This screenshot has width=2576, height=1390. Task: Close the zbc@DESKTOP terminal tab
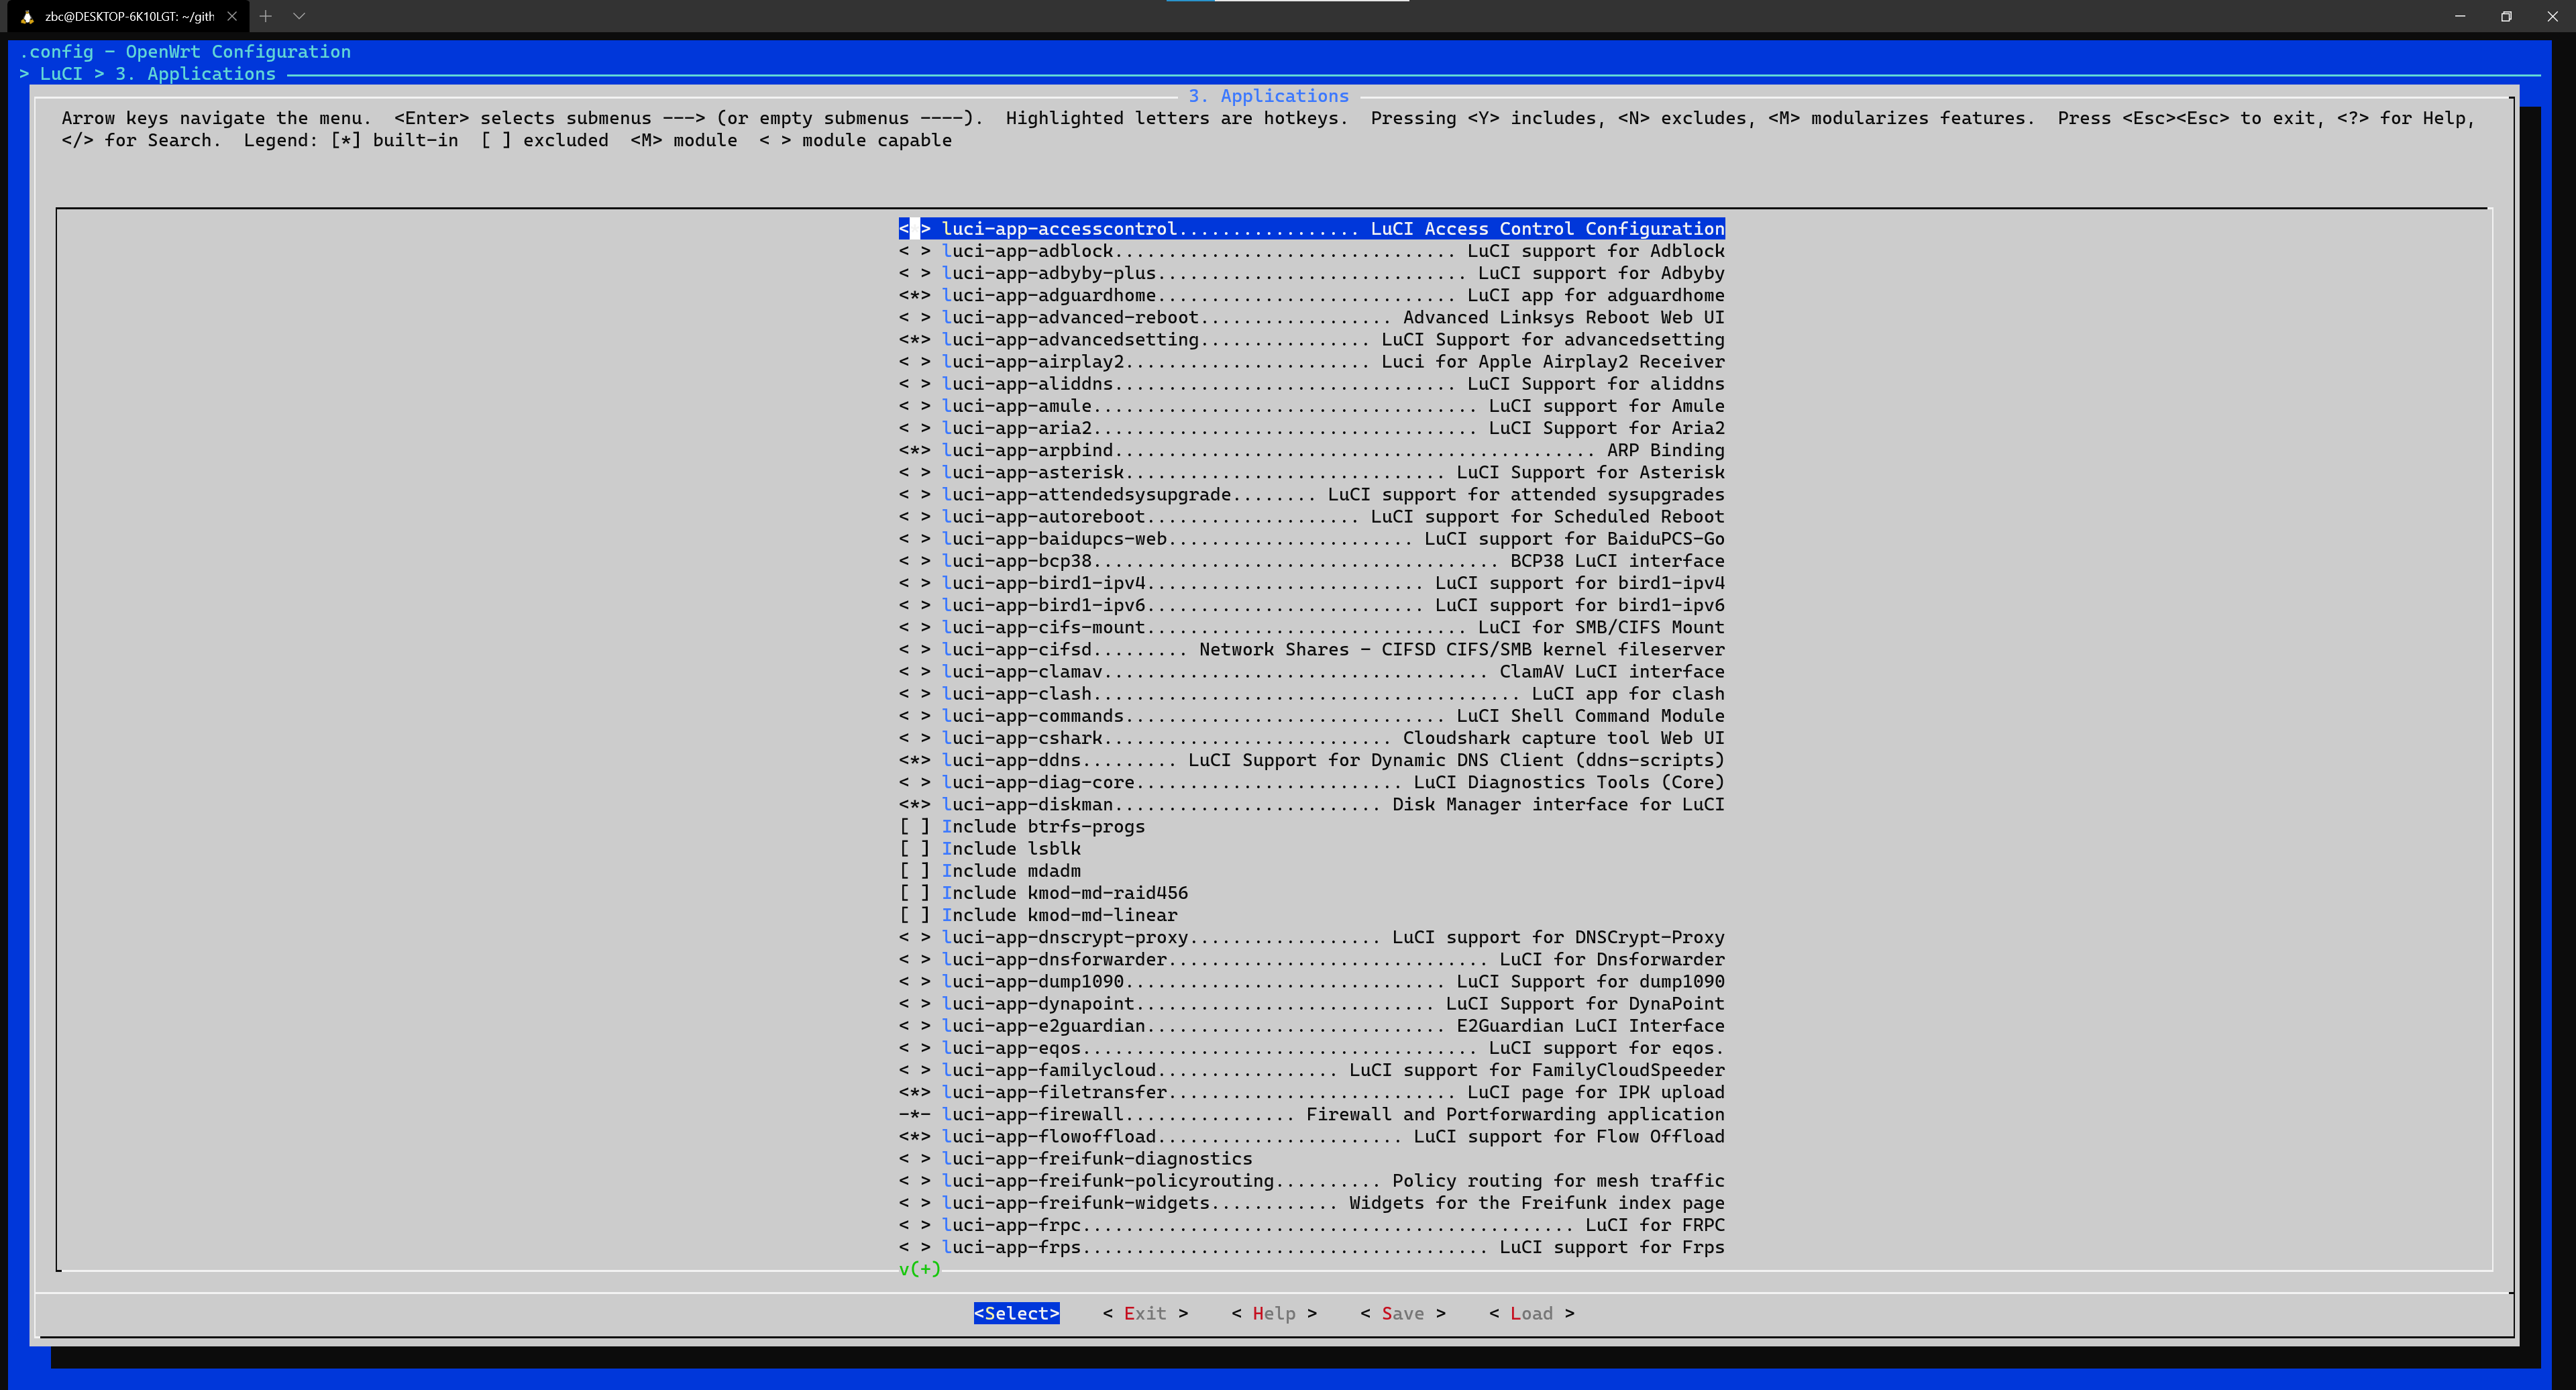click(232, 16)
